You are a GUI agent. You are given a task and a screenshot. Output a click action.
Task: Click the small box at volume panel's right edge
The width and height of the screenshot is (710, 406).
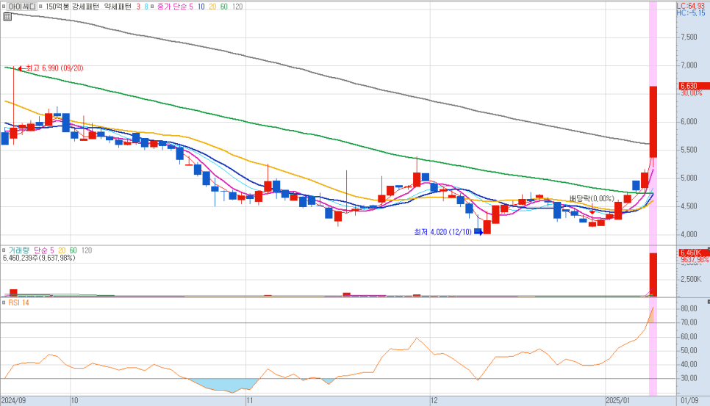(x=709, y=249)
